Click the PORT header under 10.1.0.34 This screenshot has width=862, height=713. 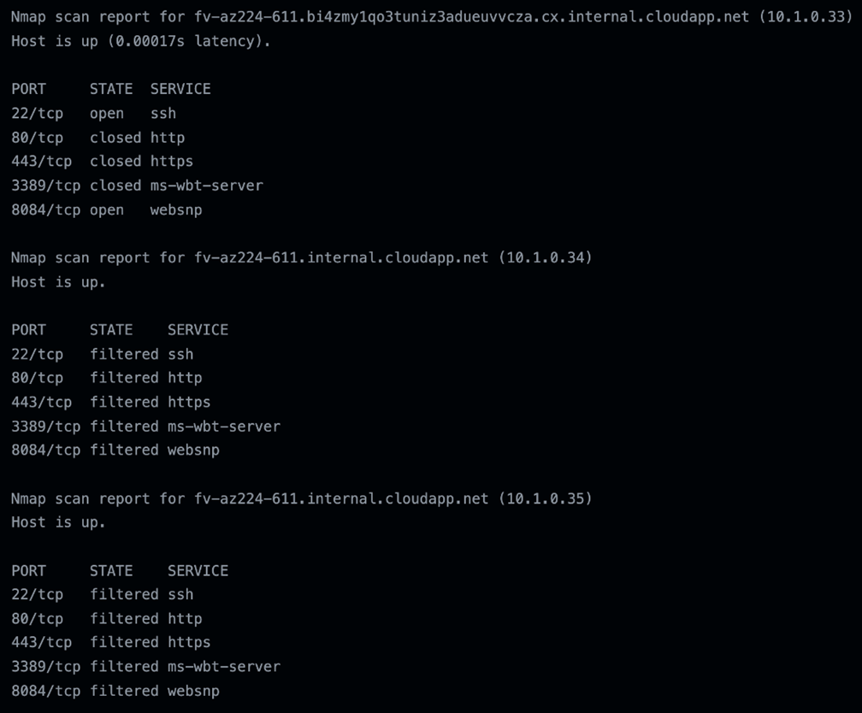tap(28, 330)
